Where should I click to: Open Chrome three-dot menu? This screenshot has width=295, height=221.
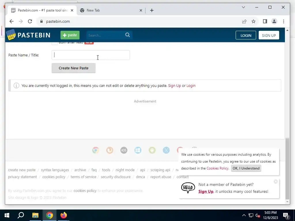click(x=283, y=21)
